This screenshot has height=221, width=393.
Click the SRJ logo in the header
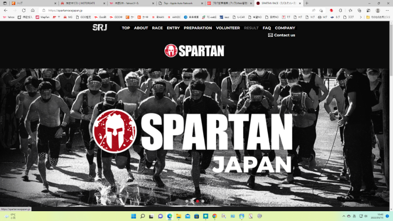click(99, 28)
